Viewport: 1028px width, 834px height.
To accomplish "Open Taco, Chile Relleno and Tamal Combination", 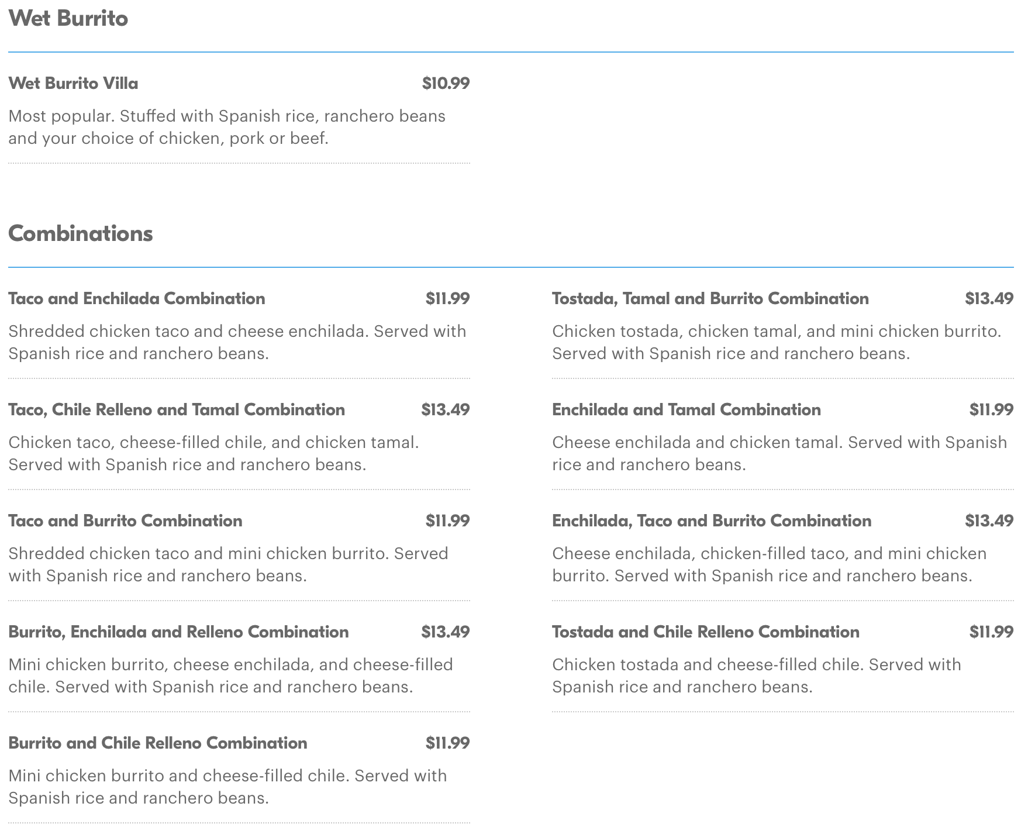I will 176,409.
